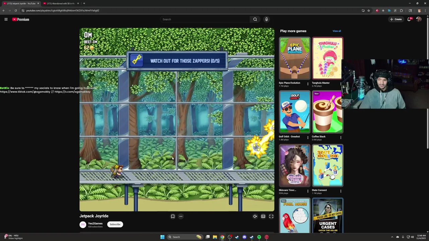Open Epic Plane Evolution game thumbnail
Screen dimensions: 429x241
[295, 58]
